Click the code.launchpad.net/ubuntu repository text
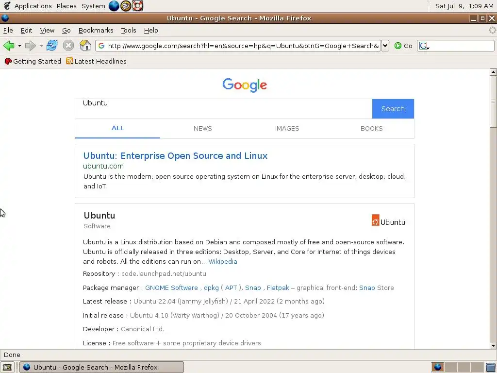497x373 pixels. (x=164, y=273)
